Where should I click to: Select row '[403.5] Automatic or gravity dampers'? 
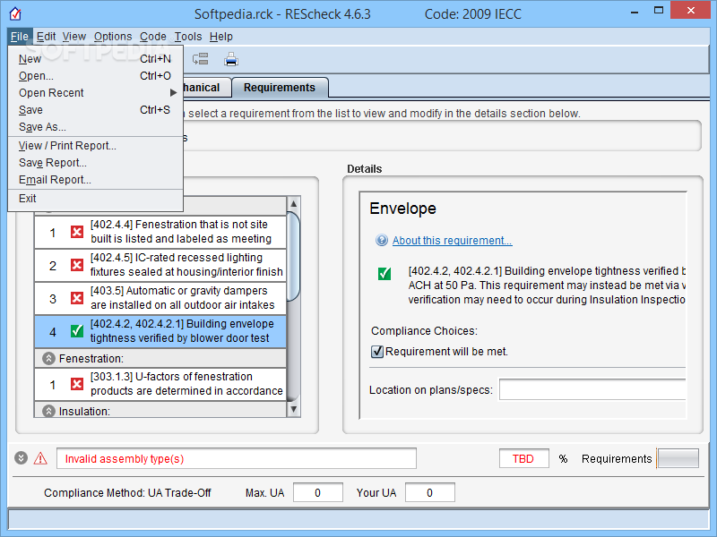(160, 298)
